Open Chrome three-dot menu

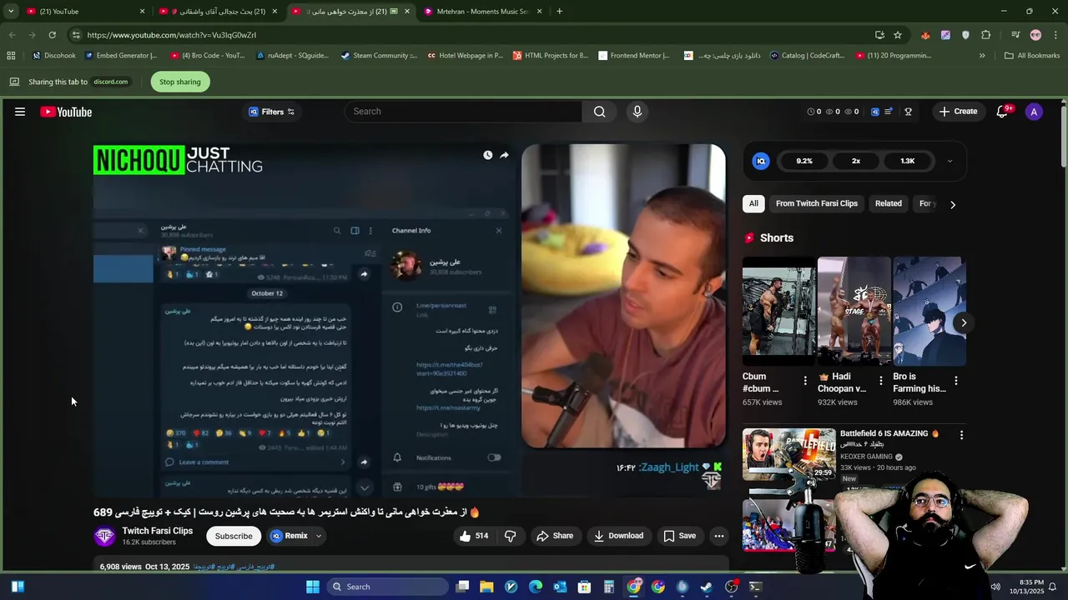pyautogui.click(x=1055, y=35)
